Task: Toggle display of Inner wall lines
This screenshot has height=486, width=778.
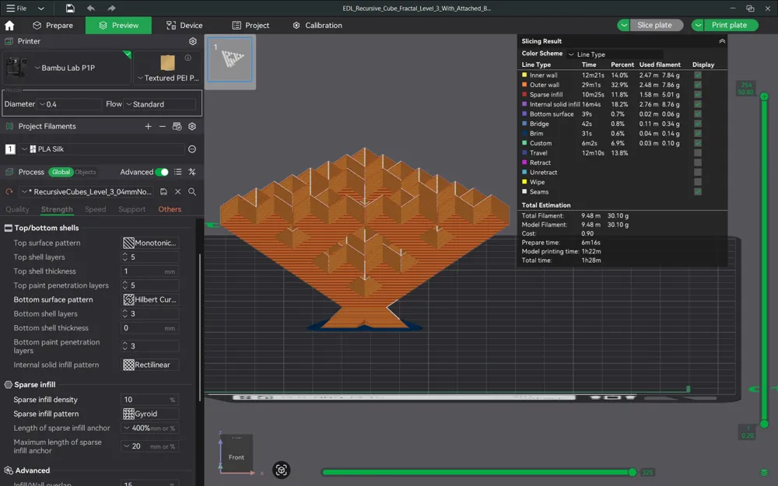Action: (x=698, y=75)
